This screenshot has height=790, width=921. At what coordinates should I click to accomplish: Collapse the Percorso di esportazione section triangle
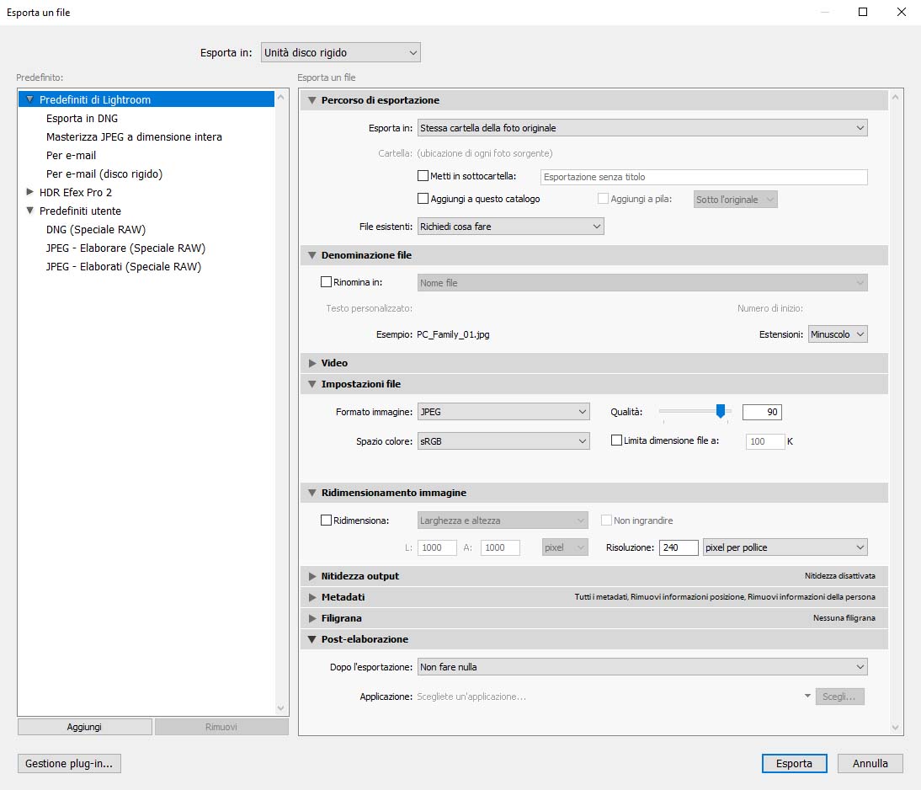point(312,100)
